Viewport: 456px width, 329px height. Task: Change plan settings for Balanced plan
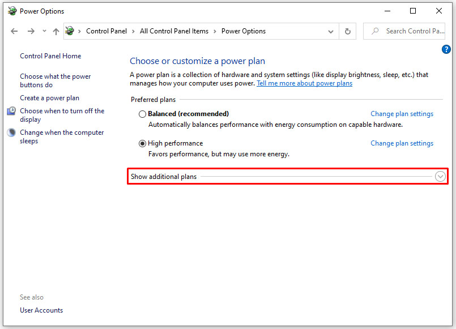(402, 114)
